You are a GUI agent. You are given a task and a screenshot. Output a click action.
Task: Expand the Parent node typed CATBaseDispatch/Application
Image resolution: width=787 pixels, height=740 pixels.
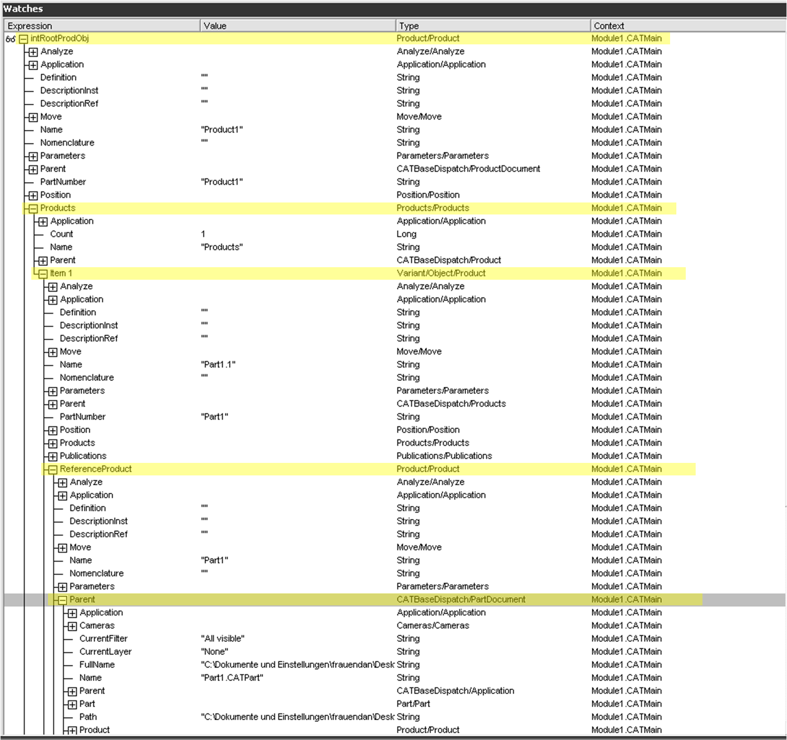(73, 691)
